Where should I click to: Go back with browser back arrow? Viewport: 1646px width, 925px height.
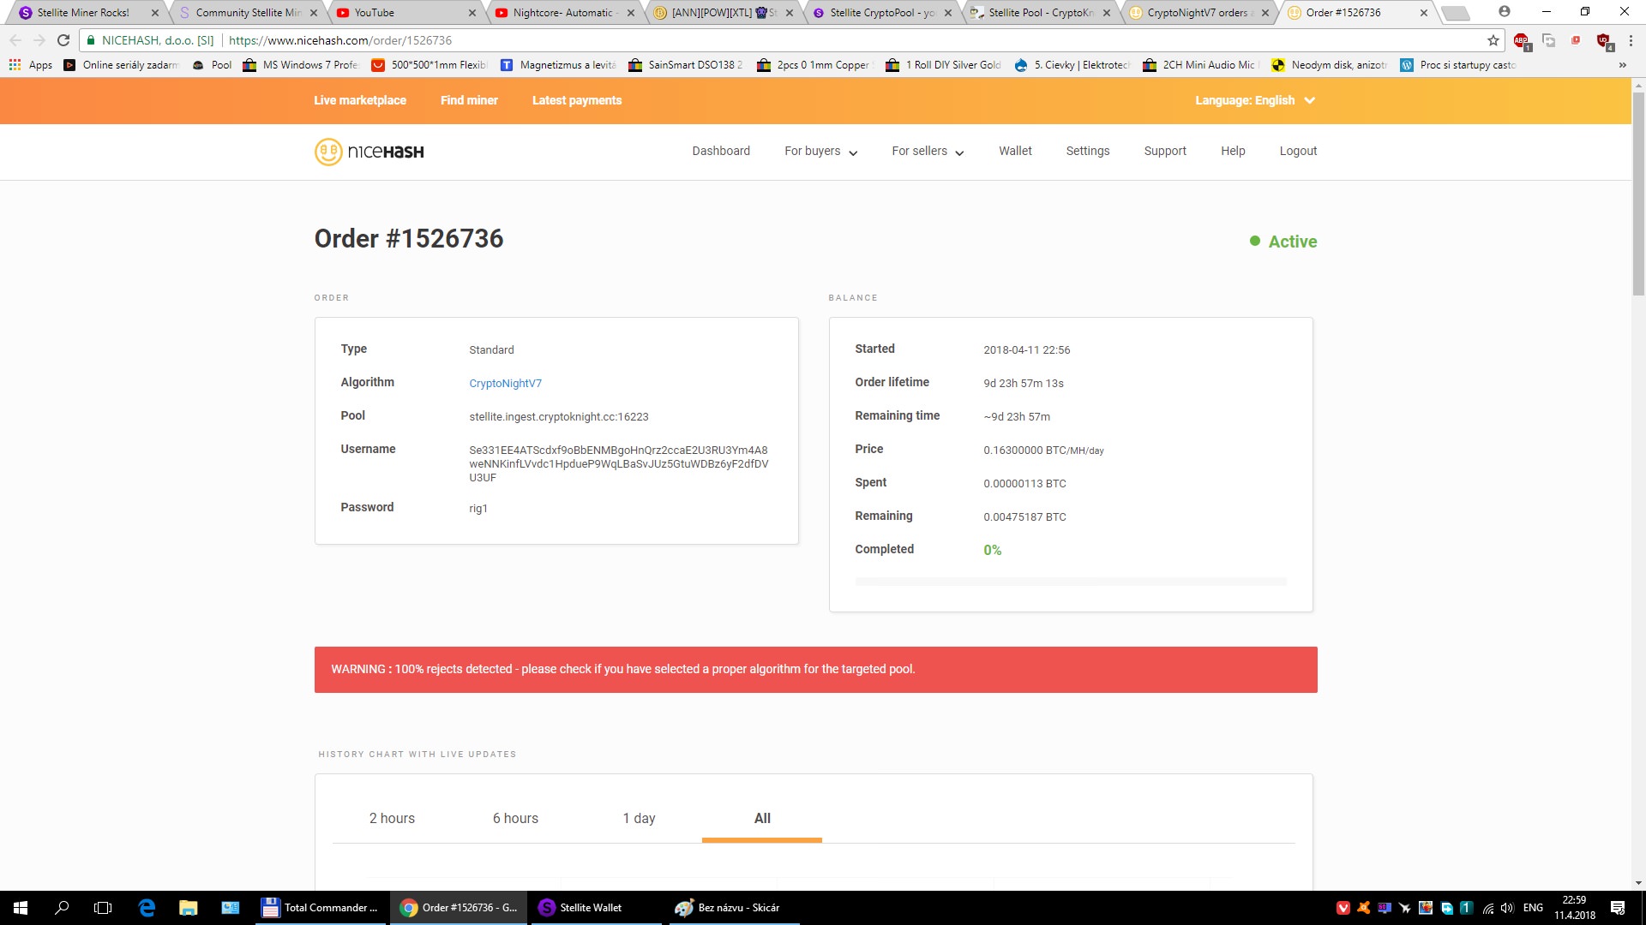(15, 40)
